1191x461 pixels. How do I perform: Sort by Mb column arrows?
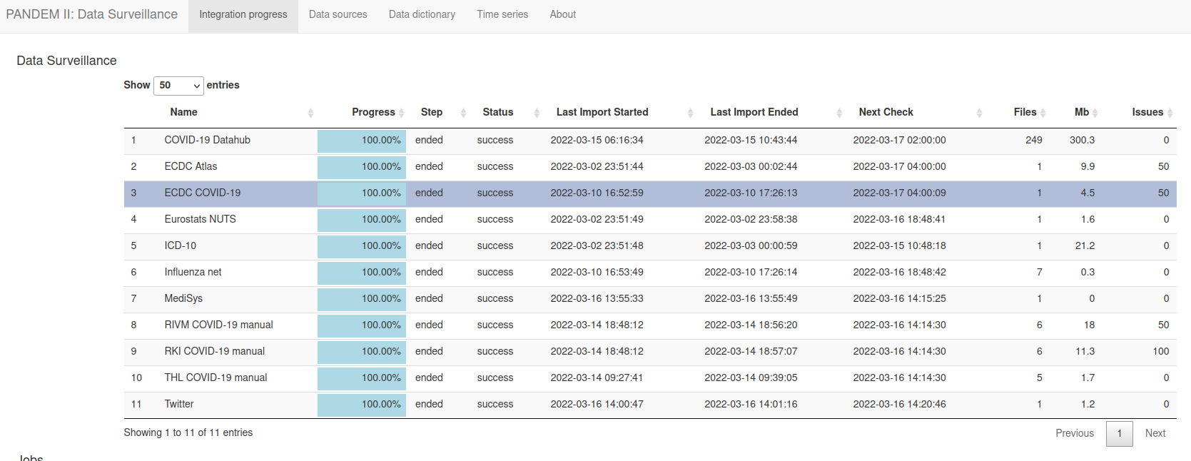(x=1095, y=113)
